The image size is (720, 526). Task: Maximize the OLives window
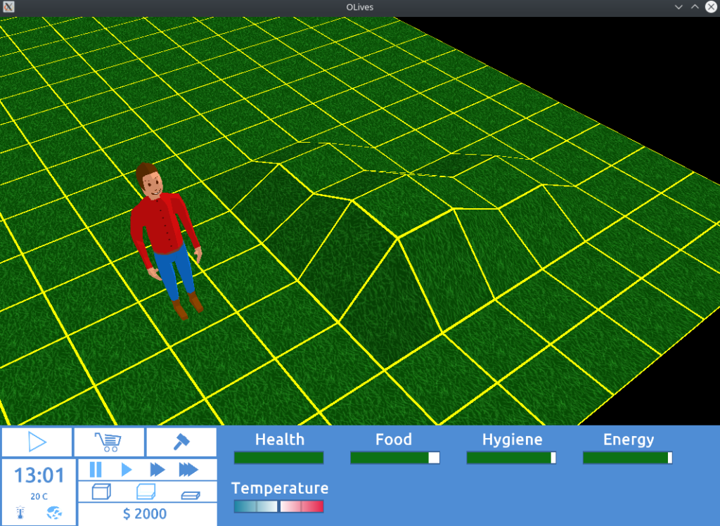(x=695, y=7)
